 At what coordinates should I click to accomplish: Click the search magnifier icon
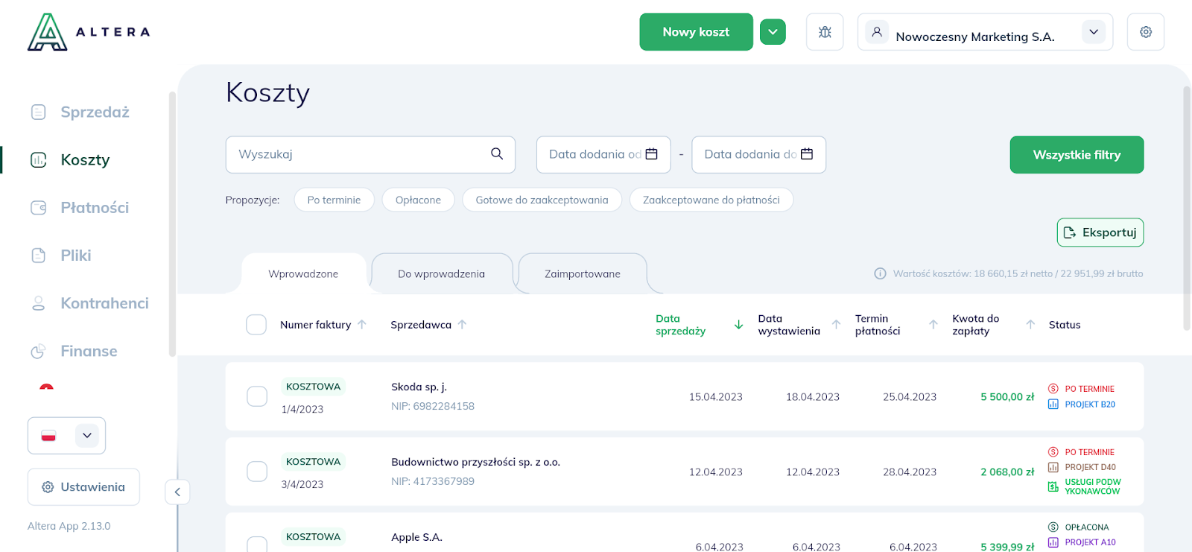(497, 153)
